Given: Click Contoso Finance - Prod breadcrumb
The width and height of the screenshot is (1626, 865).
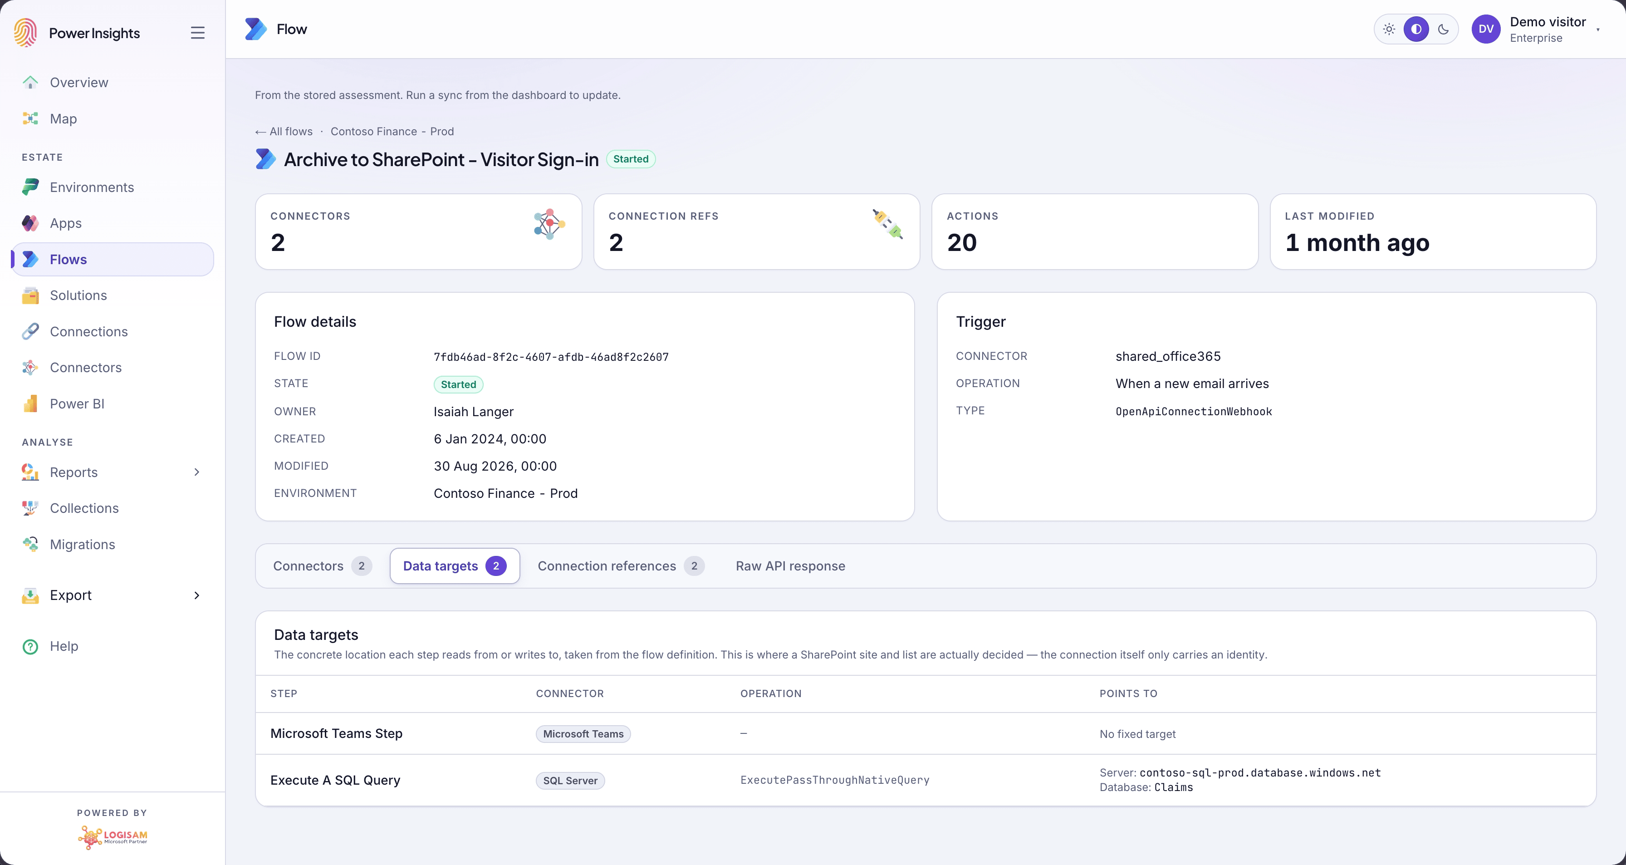Looking at the screenshot, I should pos(392,131).
